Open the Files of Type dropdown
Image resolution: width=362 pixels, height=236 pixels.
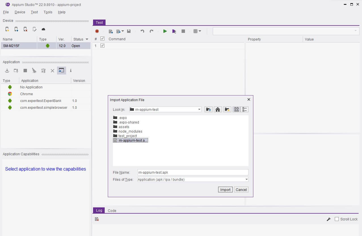click(247, 179)
